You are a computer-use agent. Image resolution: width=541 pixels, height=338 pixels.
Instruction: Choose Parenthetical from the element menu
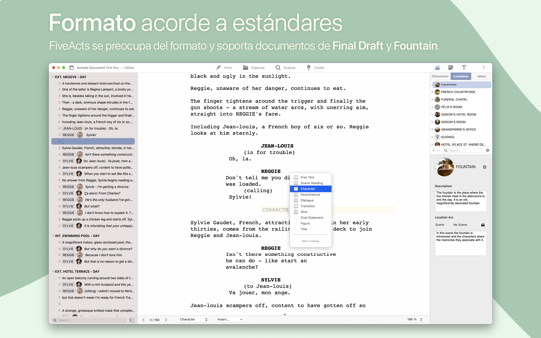pos(311,195)
